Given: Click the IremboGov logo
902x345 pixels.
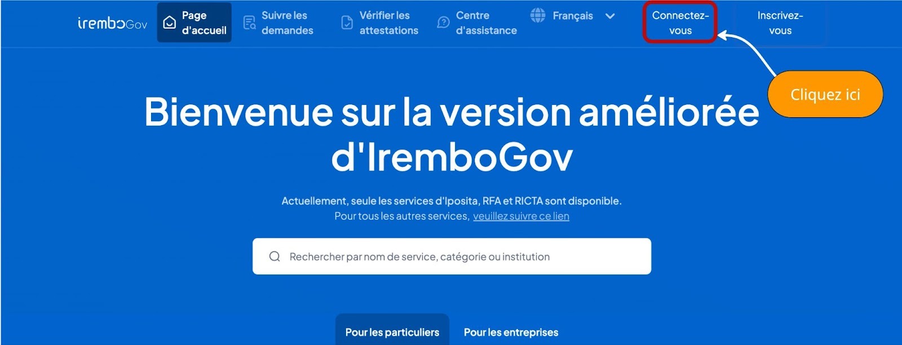Looking at the screenshot, I should tap(112, 23).
